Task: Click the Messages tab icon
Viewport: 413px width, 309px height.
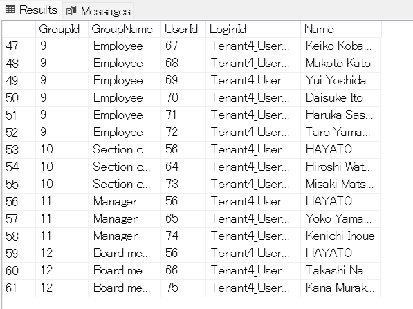Action: coord(71,11)
